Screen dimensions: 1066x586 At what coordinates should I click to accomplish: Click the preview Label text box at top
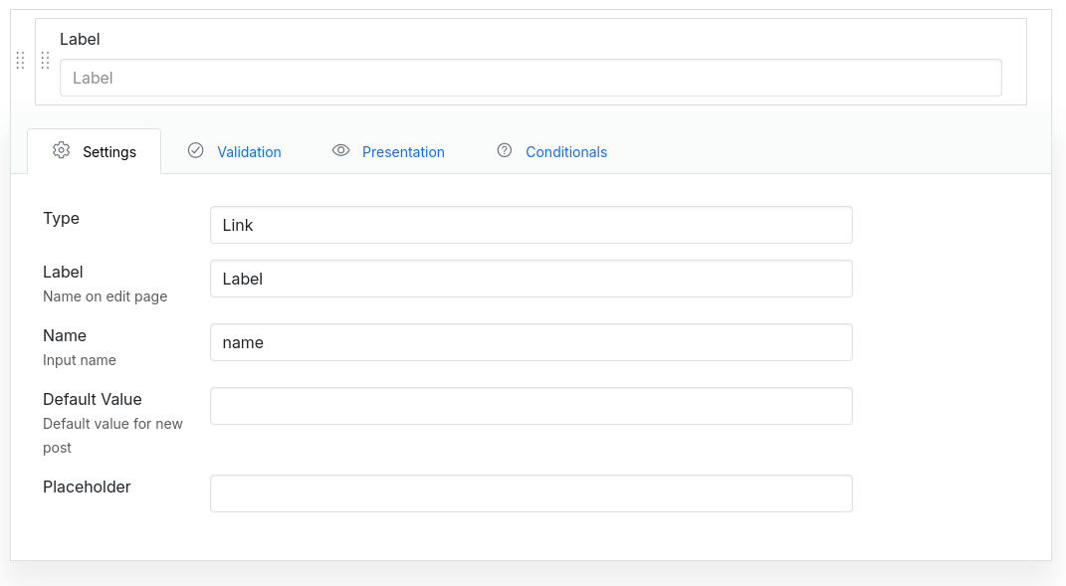[531, 78]
